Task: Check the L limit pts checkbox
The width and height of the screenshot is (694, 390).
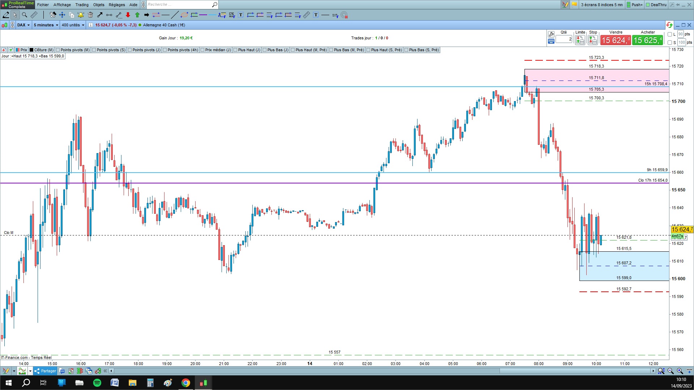Action: pos(670,34)
